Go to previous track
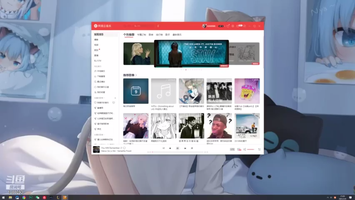355x200 pixels. coord(170,148)
